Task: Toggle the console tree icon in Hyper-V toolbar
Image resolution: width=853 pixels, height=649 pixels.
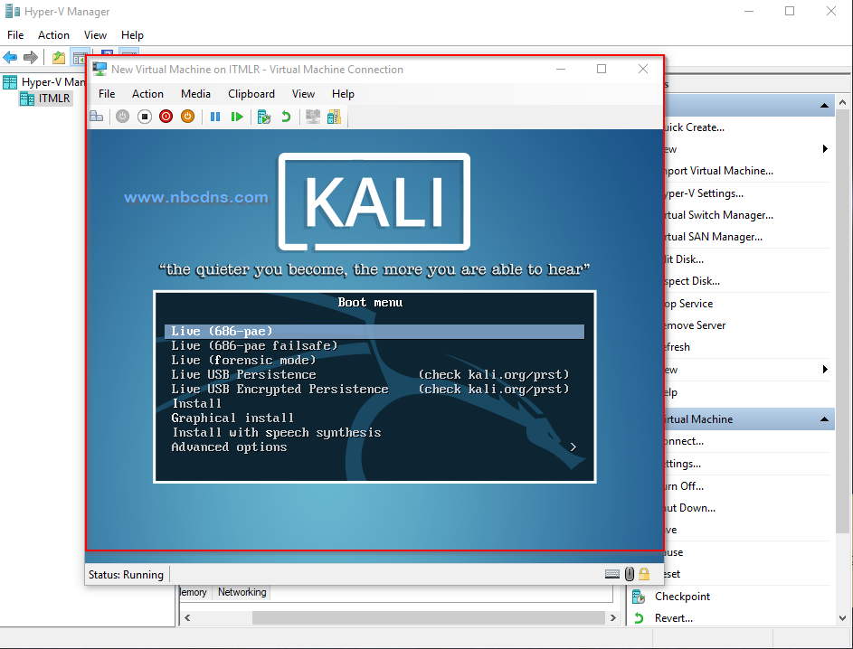Action: tap(80, 57)
